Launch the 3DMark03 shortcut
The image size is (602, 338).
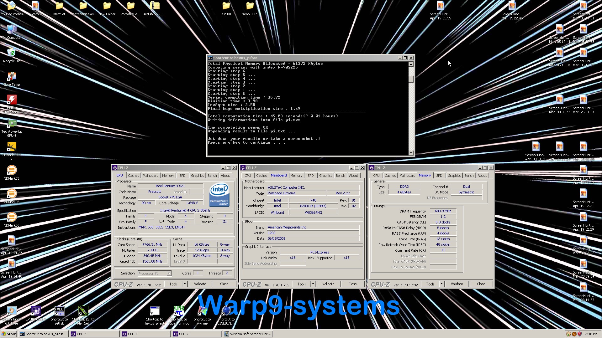point(12,173)
